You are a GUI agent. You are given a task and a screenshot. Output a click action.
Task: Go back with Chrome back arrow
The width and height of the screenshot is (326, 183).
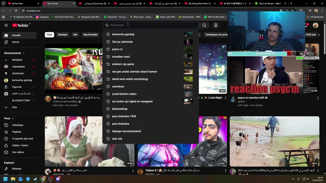(4, 11)
